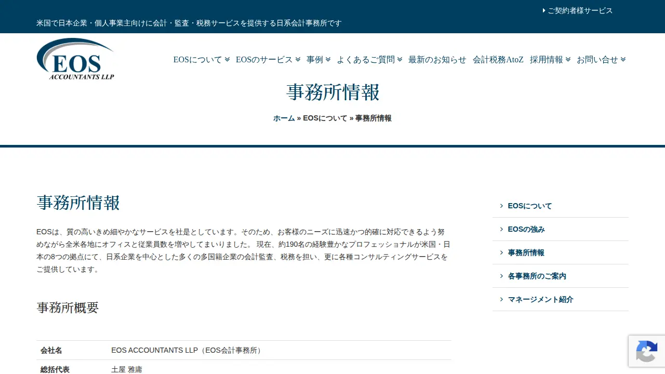Expand the よくあるご質問 dropdown arrow

pos(400,59)
